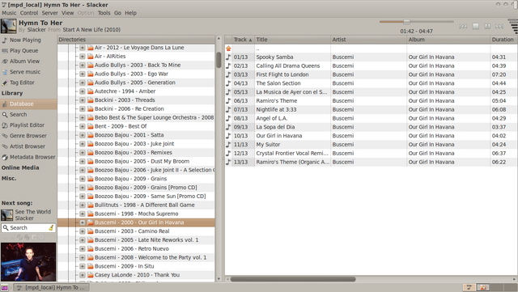Focus the sidebar Search field
The height and width of the screenshot is (292, 518).
28,227
